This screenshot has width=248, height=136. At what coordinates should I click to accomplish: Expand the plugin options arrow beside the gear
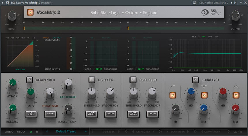click(3, 3)
